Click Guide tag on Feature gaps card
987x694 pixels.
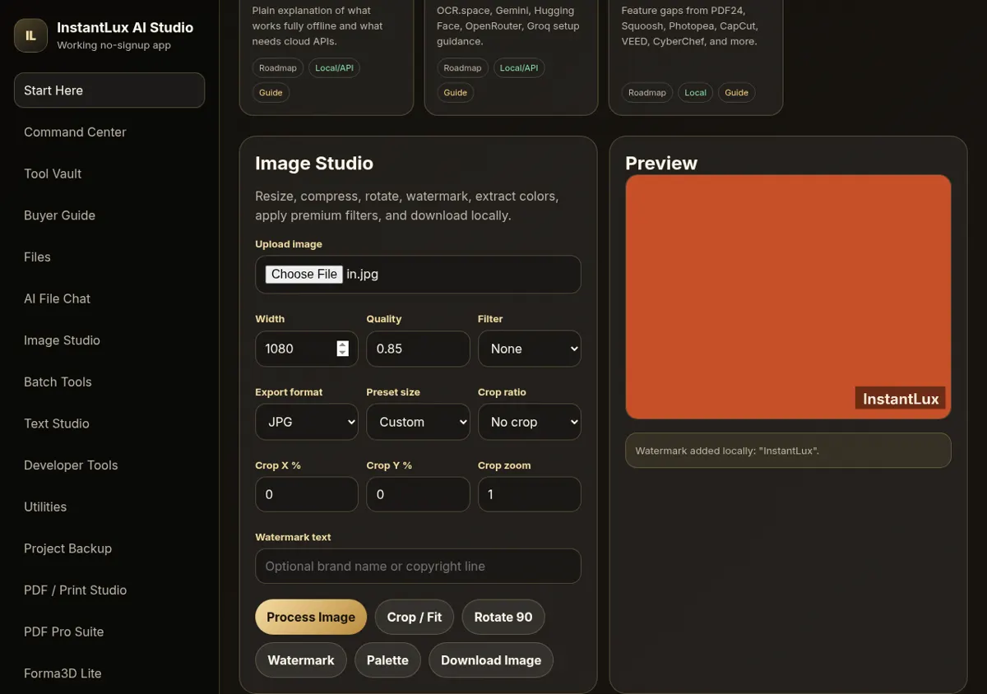(737, 93)
